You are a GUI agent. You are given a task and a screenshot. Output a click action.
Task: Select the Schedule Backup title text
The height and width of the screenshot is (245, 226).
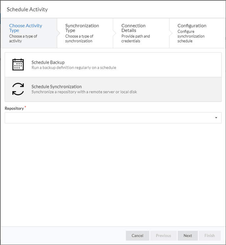click(48, 62)
